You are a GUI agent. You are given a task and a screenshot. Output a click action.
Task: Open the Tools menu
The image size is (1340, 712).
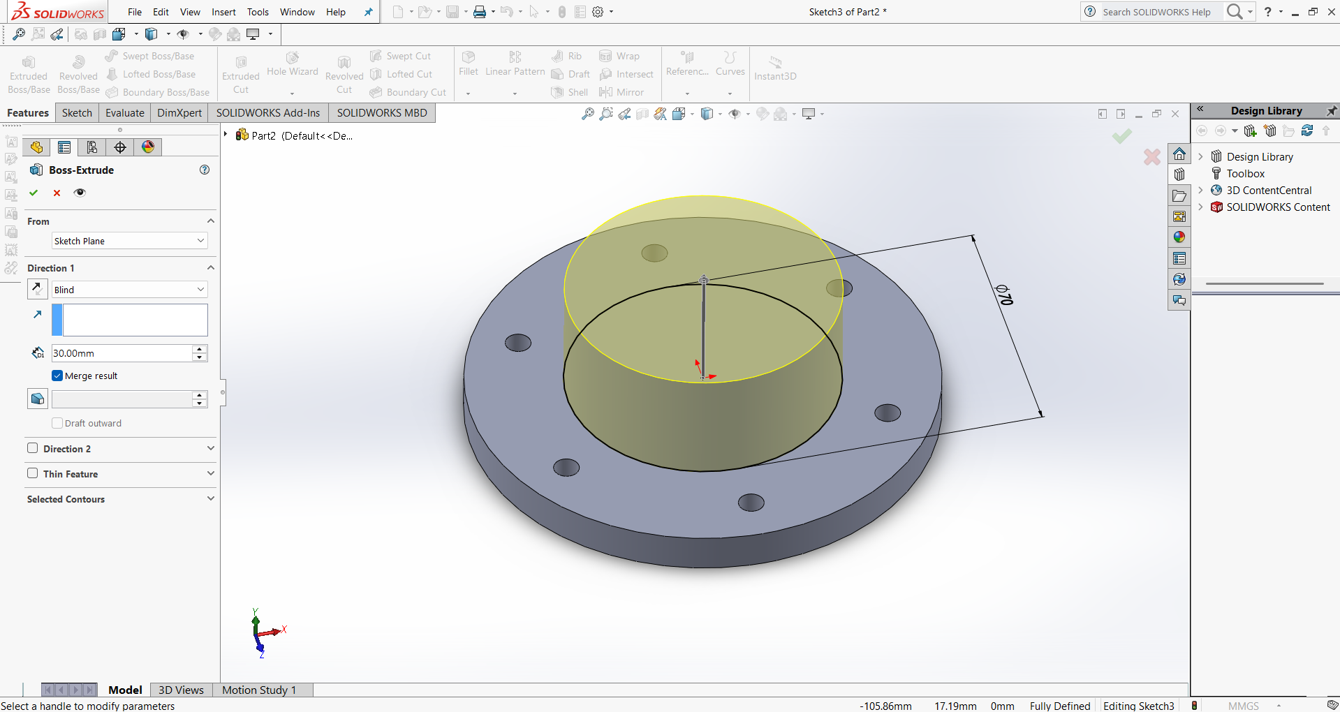258,12
